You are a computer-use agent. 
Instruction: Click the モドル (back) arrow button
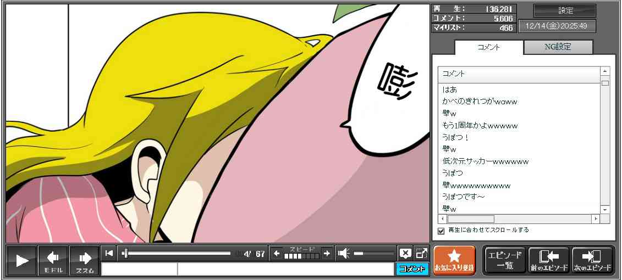click(x=53, y=260)
